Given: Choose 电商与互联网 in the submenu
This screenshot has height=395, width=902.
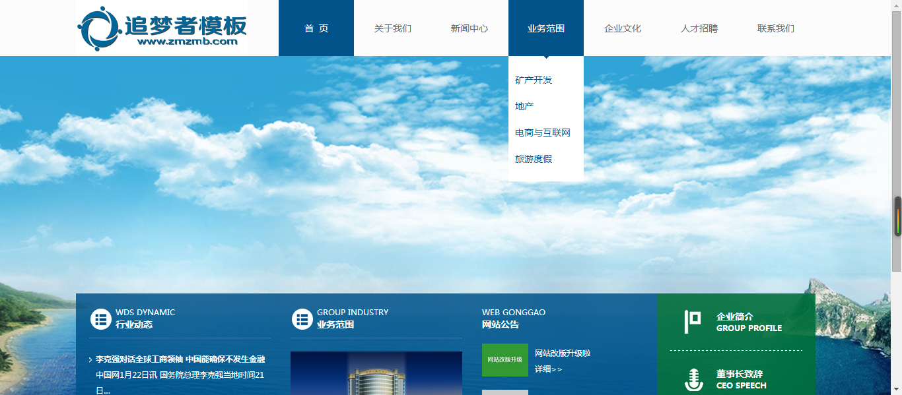Looking at the screenshot, I should pyautogui.click(x=543, y=133).
